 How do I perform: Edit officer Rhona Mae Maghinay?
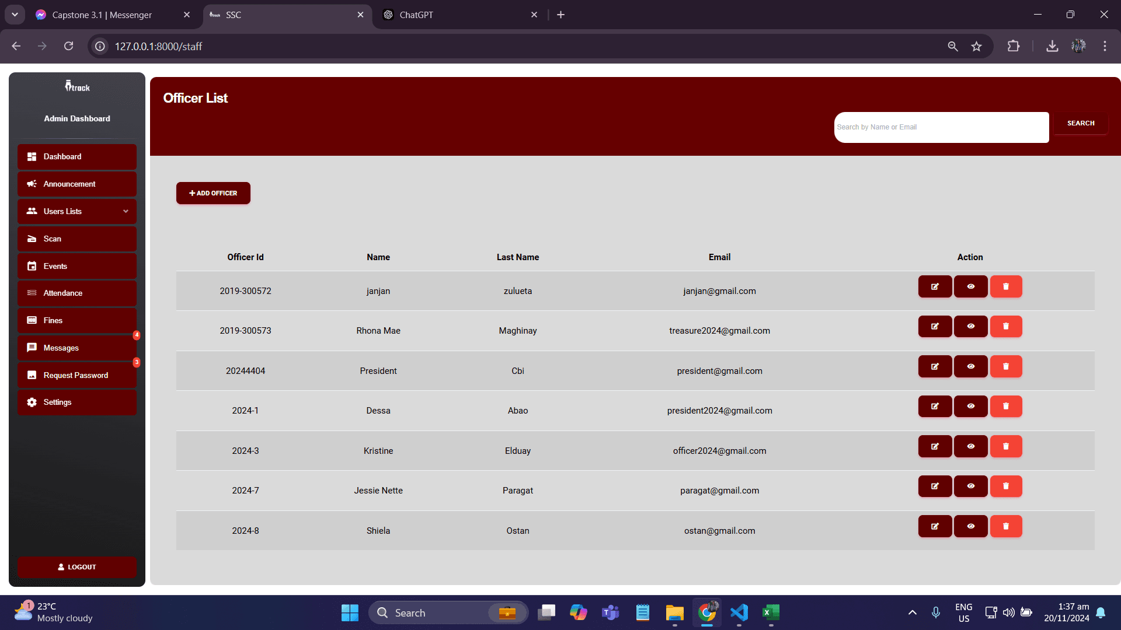(935, 327)
